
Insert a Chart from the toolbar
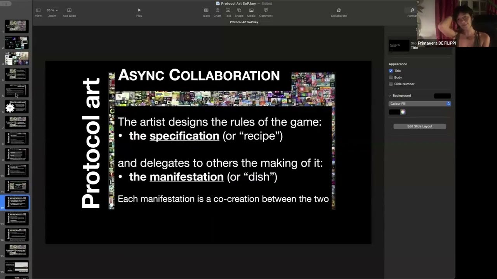pos(217,12)
